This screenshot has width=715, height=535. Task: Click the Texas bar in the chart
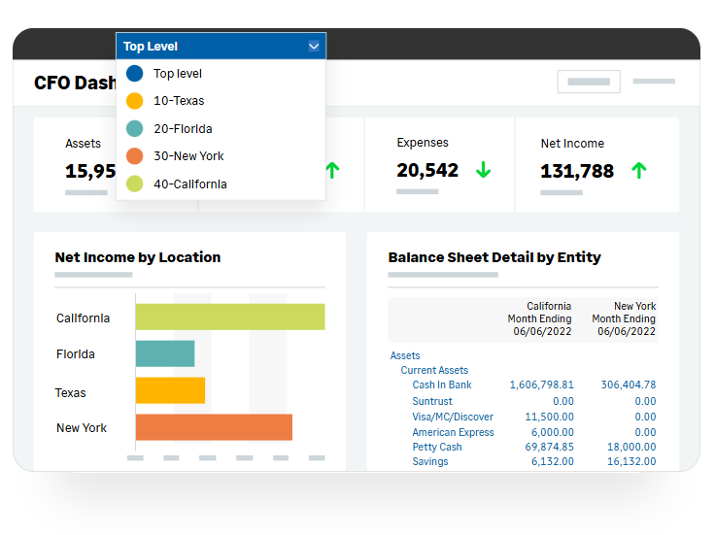click(x=171, y=390)
